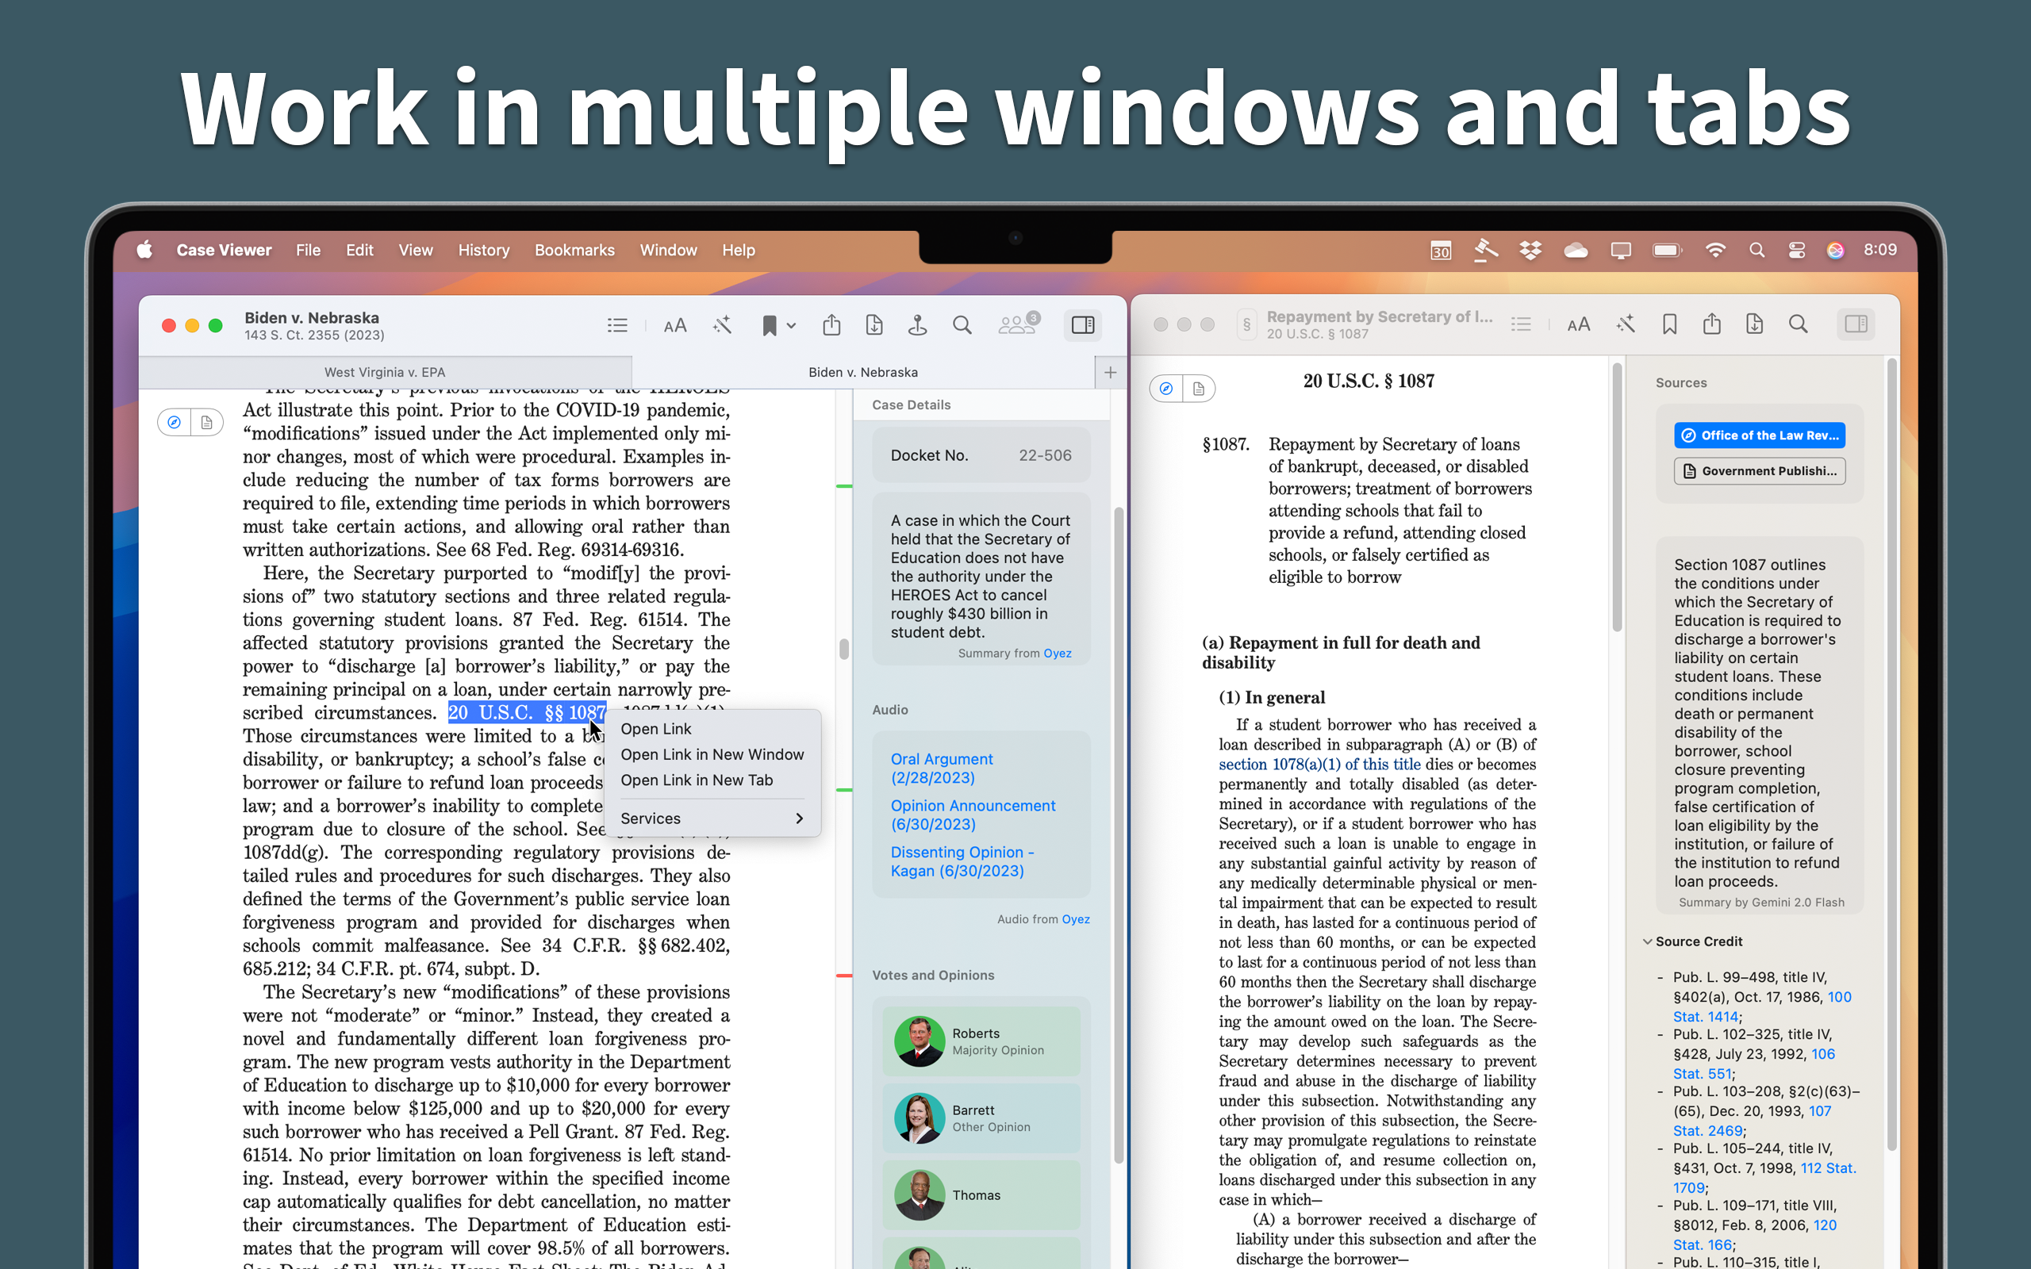Click the Wi-Fi status icon in menu bar
This screenshot has height=1269, width=2031.
(x=1714, y=250)
